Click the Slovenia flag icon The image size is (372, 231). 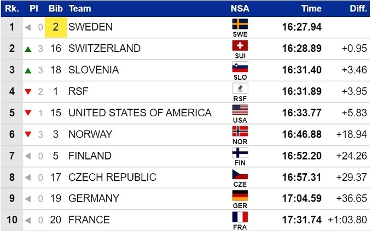[x=240, y=67]
